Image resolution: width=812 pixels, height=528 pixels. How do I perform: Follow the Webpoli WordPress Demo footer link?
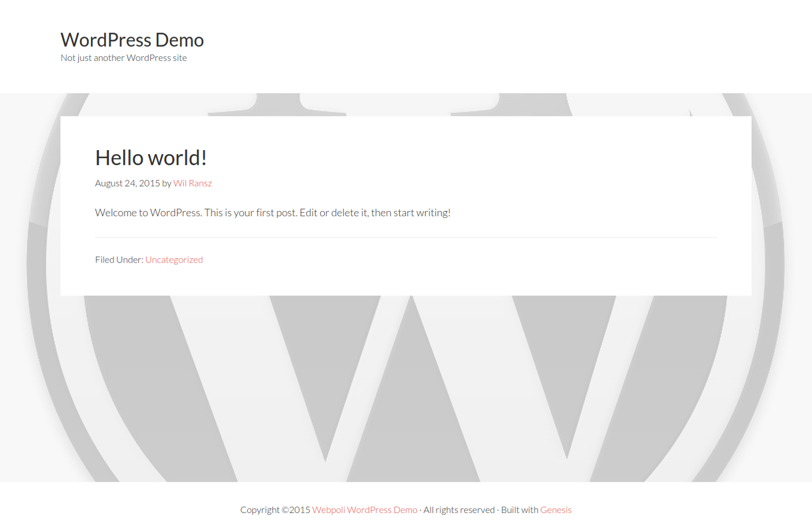pos(365,510)
